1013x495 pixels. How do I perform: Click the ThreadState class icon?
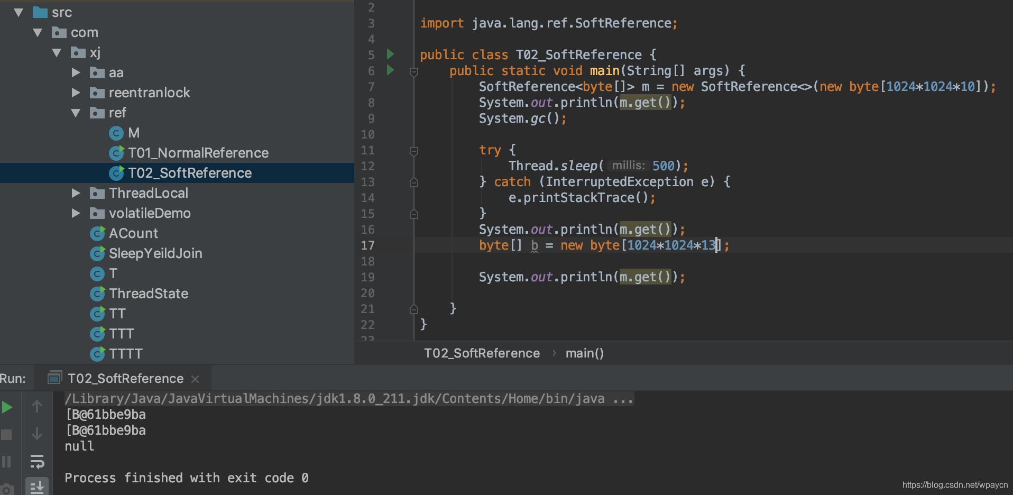click(97, 294)
